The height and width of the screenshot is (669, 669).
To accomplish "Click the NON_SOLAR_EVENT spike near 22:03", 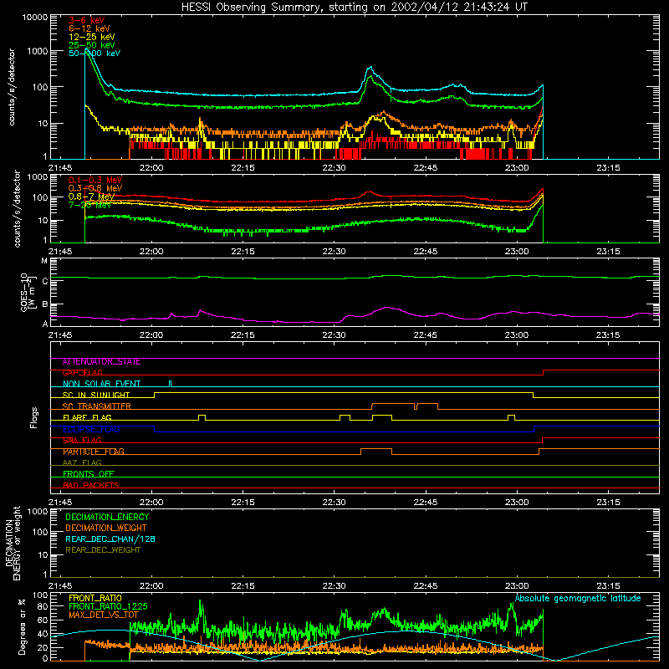I will point(171,384).
